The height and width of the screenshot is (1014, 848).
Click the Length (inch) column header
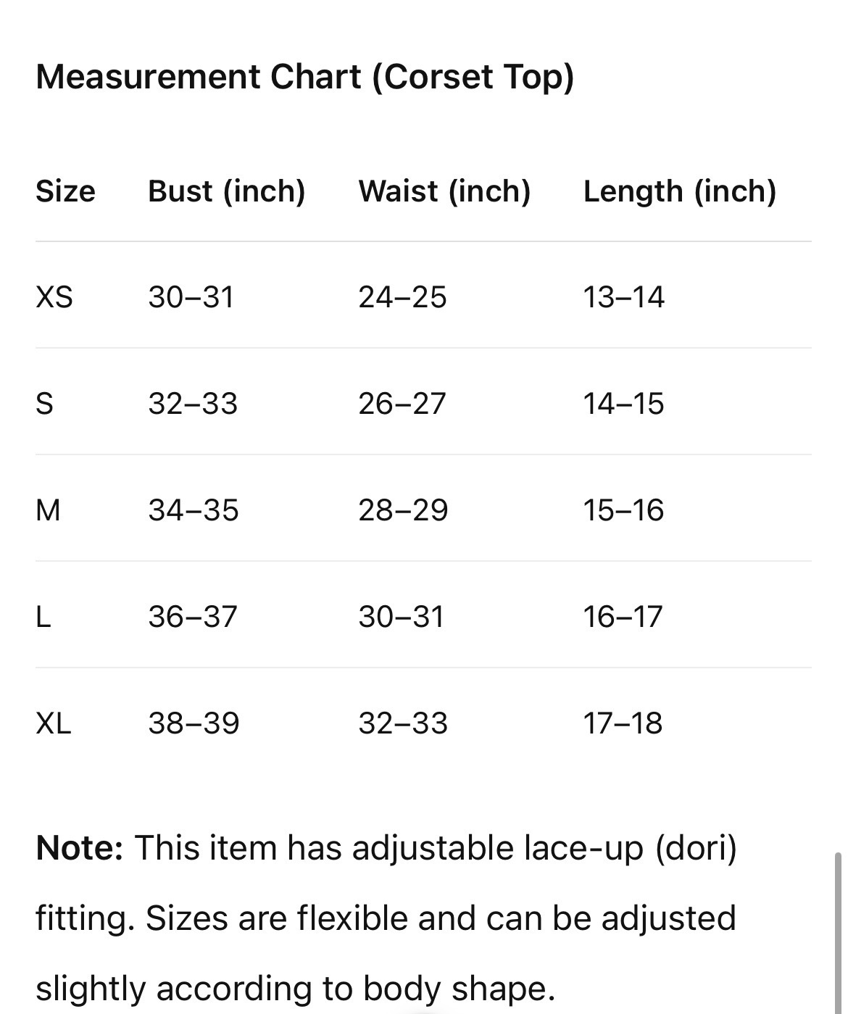pos(680,191)
